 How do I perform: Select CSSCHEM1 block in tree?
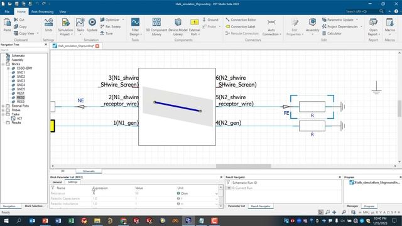(24, 68)
